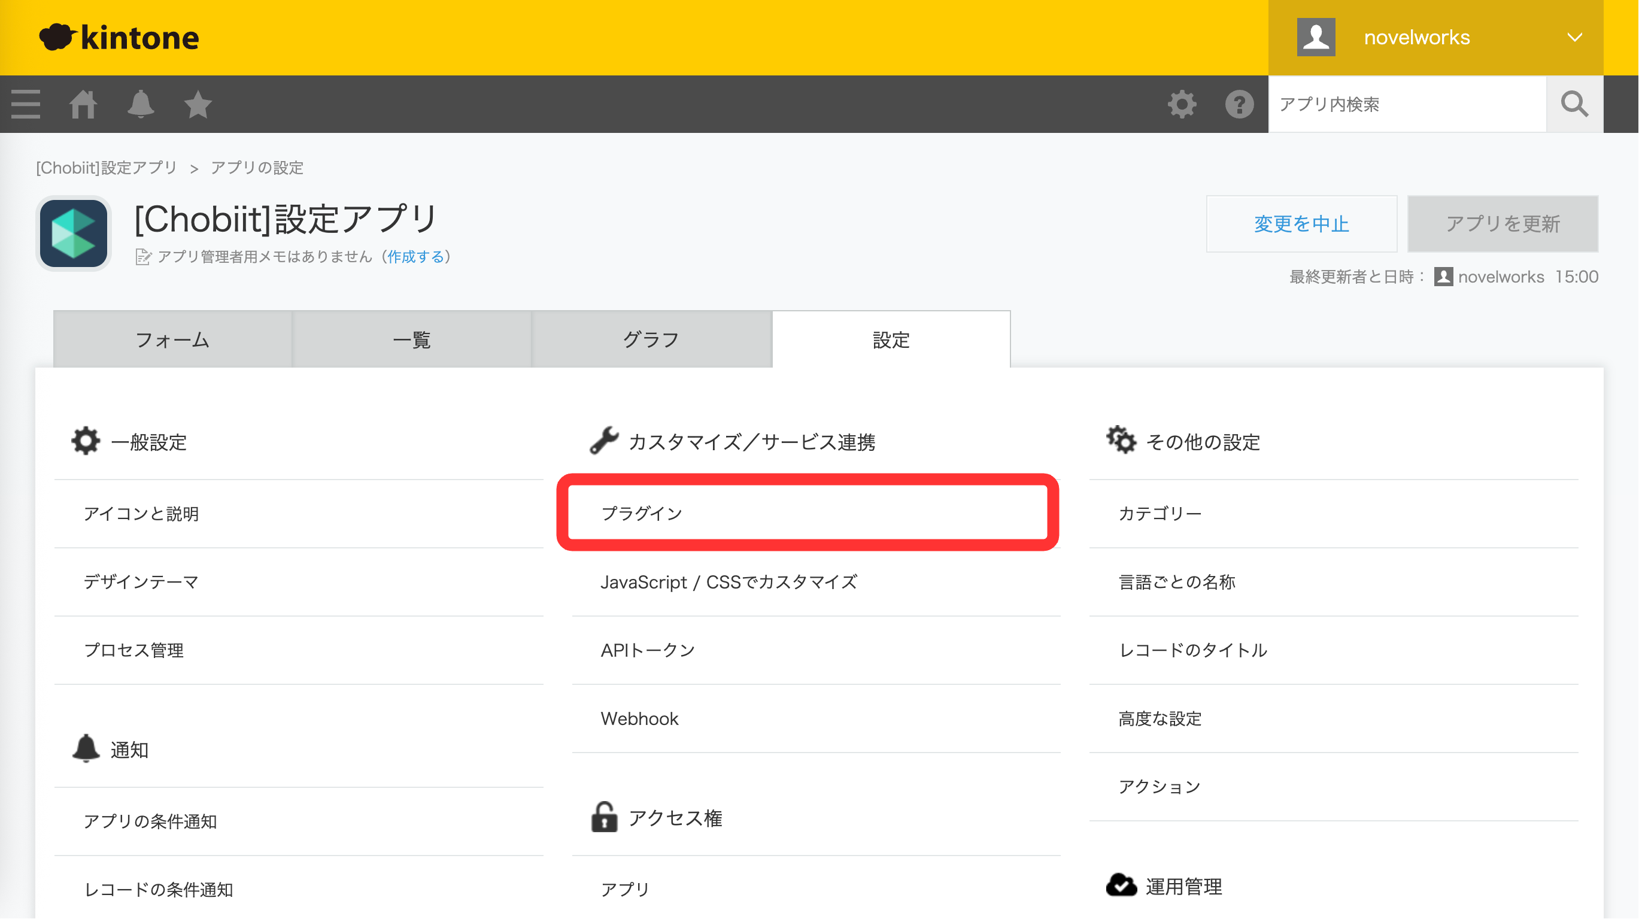
Task: Click the novelworks last-updater name
Action: (1501, 277)
